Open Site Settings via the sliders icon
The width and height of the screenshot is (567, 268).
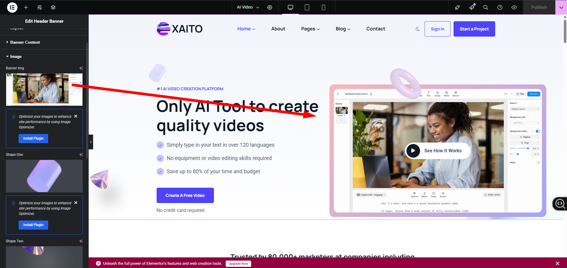coord(39,7)
